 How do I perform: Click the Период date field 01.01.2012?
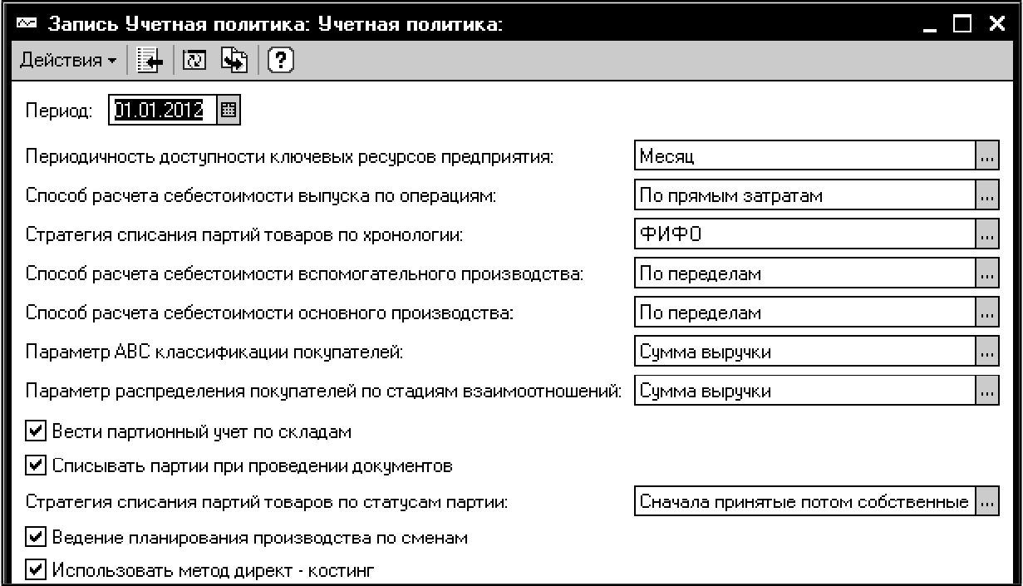pyautogui.click(x=162, y=110)
